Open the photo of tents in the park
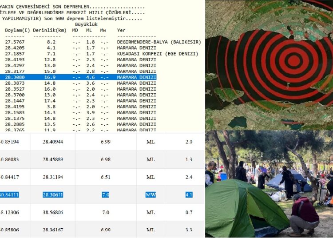 coord(269,184)
